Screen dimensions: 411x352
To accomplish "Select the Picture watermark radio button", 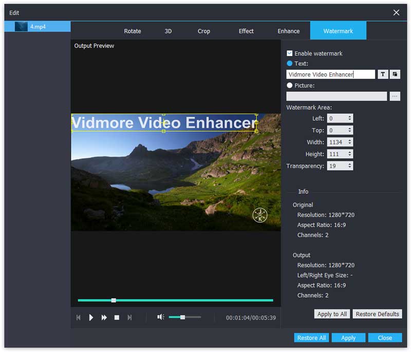I will coord(290,85).
